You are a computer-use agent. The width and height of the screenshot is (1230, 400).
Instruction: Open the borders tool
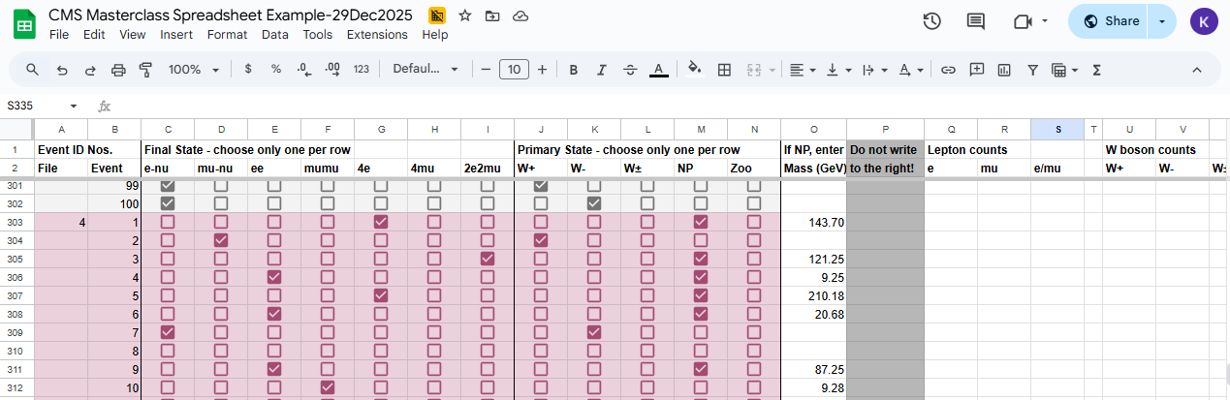(x=724, y=70)
